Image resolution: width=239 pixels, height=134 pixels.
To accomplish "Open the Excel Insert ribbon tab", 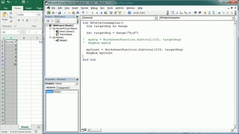I will tap(28, 8).
